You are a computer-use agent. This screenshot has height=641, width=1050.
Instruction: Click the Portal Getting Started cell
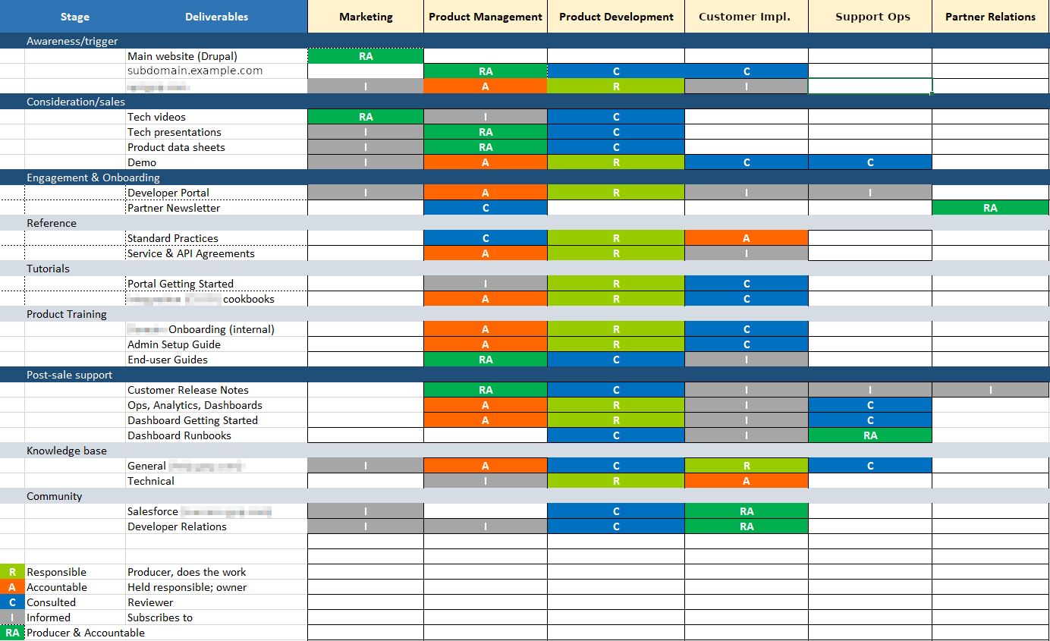(216, 284)
